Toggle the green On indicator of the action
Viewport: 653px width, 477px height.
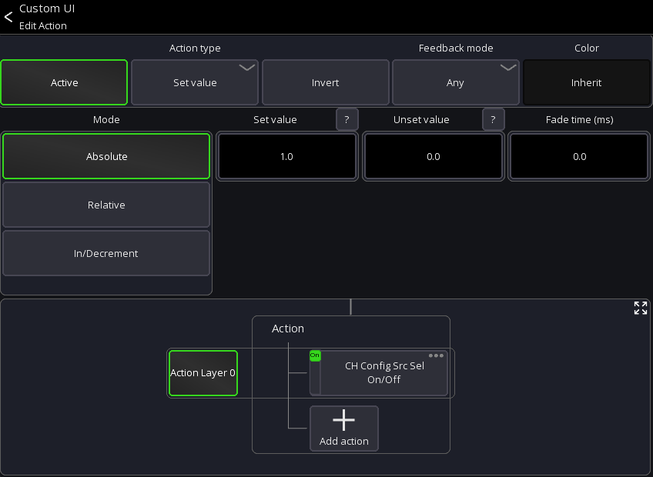[x=314, y=356]
